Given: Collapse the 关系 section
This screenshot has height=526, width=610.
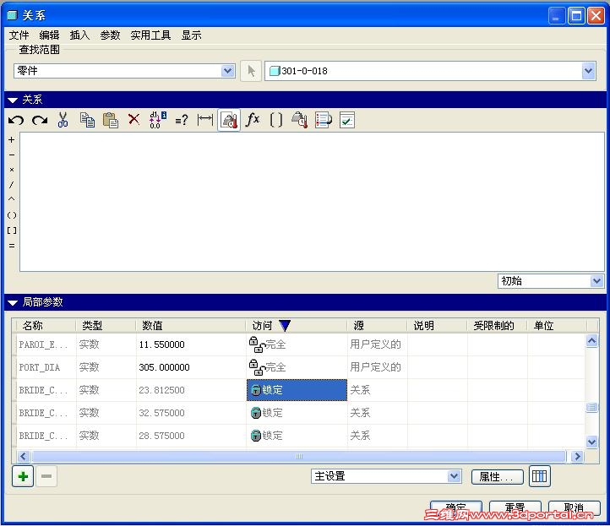Looking at the screenshot, I should [x=13, y=100].
